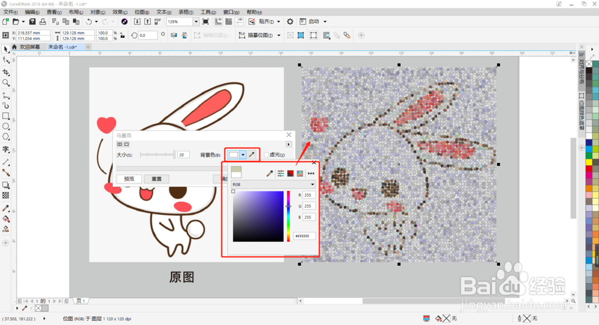The image size is (599, 325).
Task: Enable the 虚光 checkbox
Action: 267,154
